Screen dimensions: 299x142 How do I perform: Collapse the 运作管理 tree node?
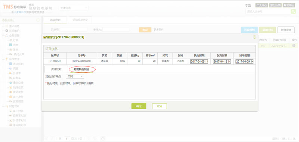coord(3,59)
